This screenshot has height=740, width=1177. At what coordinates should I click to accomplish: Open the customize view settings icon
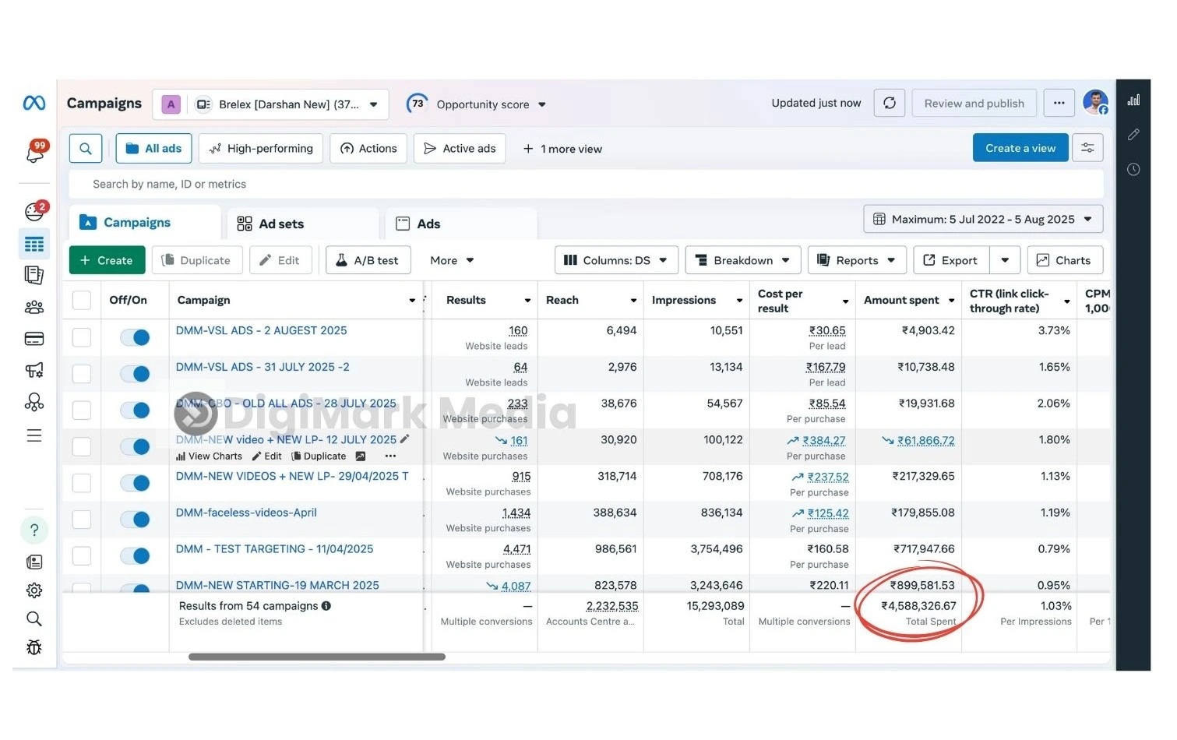tap(1087, 148)
